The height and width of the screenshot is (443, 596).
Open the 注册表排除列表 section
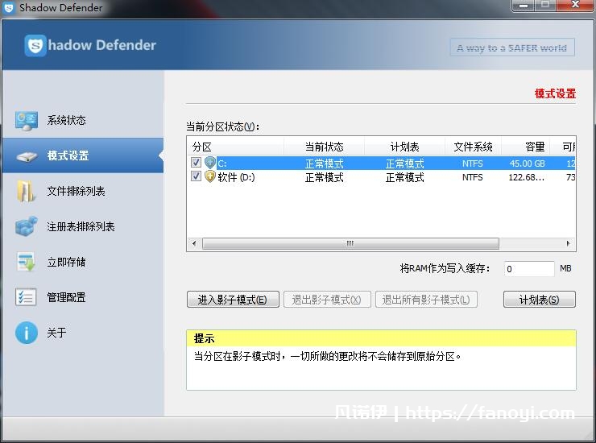pyautogui.click(x=83, y=226)
